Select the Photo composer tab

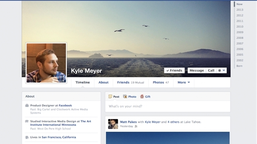click(130, 97)
